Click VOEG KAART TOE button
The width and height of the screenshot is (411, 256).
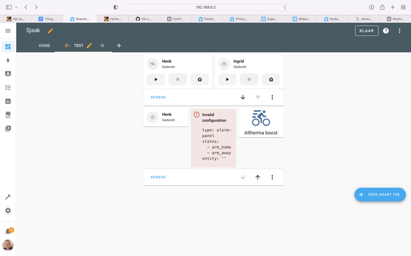(x=380, y=195)
